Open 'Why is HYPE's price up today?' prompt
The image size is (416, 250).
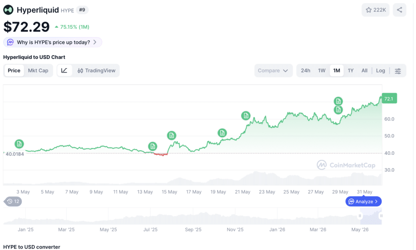pyautogui.click(x=52, y=42)
